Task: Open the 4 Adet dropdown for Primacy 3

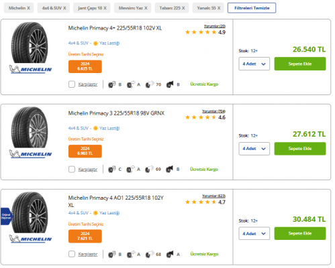Action: [x=254, y=149]
